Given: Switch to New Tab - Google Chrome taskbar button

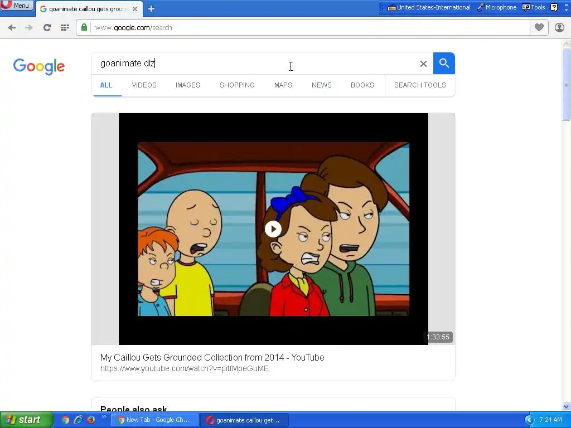Looking at the screenshot, I should point(154,420).
